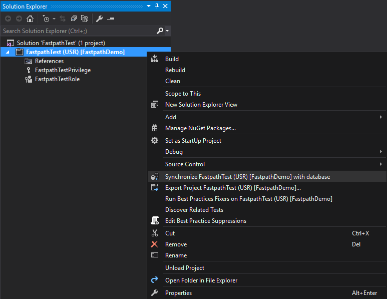Click the Pending Changes Filter clock icon
The width and height of the screenshot is (387, 299).
pyautogui.click(x=46, y=19)
